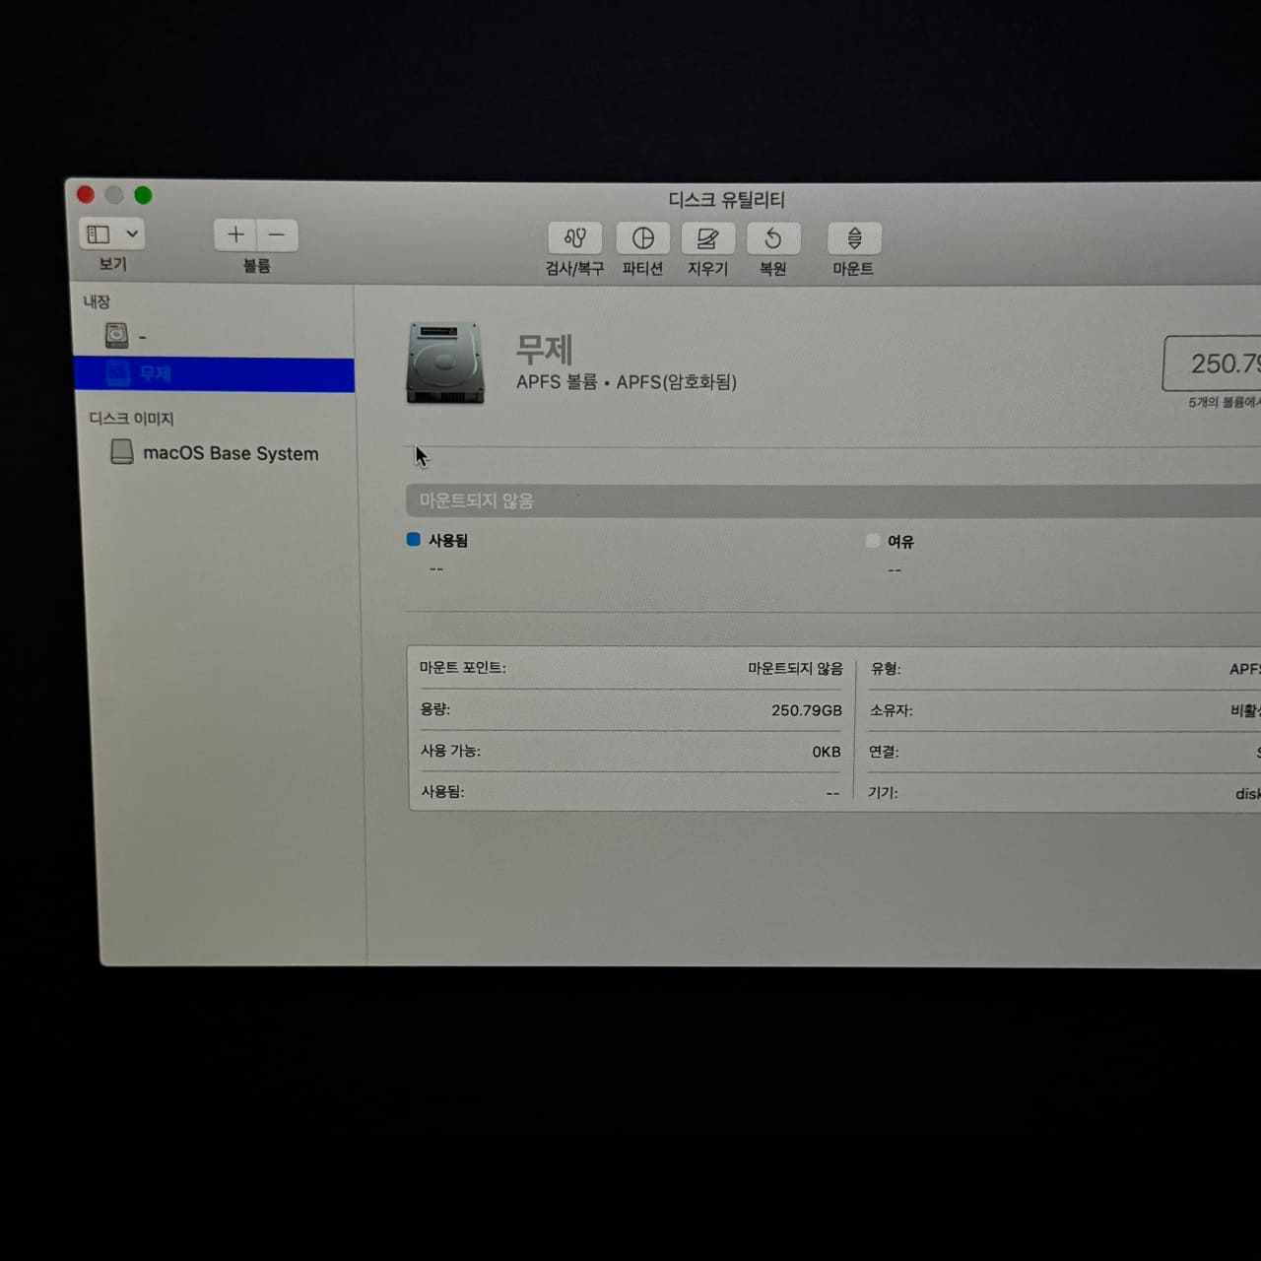This screenshot has height=1261, width=1261.
Task: Close the Disk Utility window with red button
Action: pos(86,195)
